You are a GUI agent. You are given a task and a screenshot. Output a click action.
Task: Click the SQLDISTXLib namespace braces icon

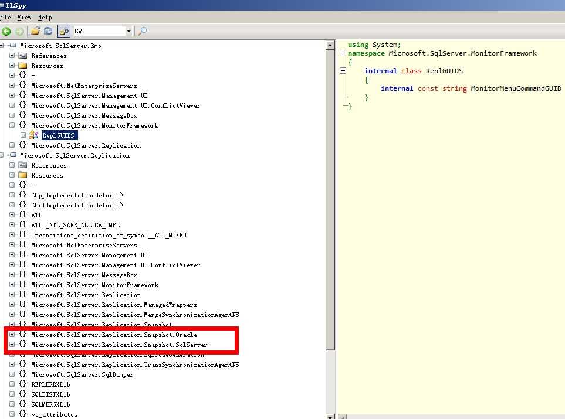[x=23, y=394]
